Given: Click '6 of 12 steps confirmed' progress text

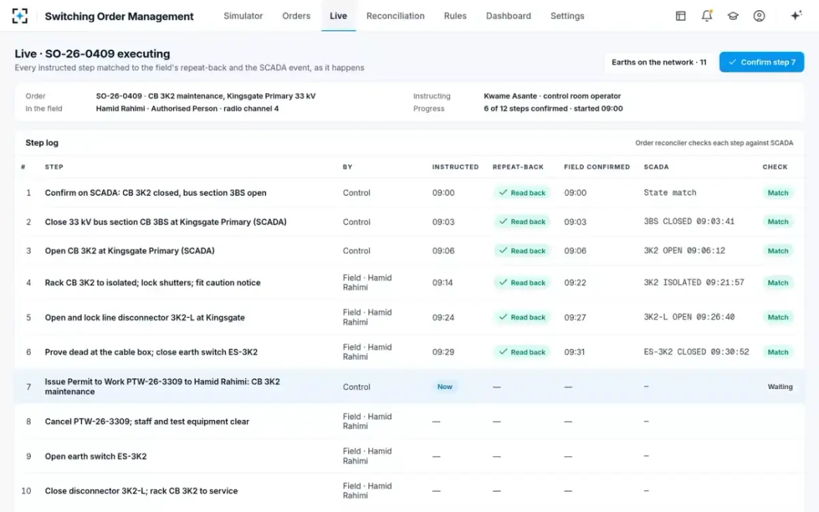Looking at the screenshot, I should 553,109.
